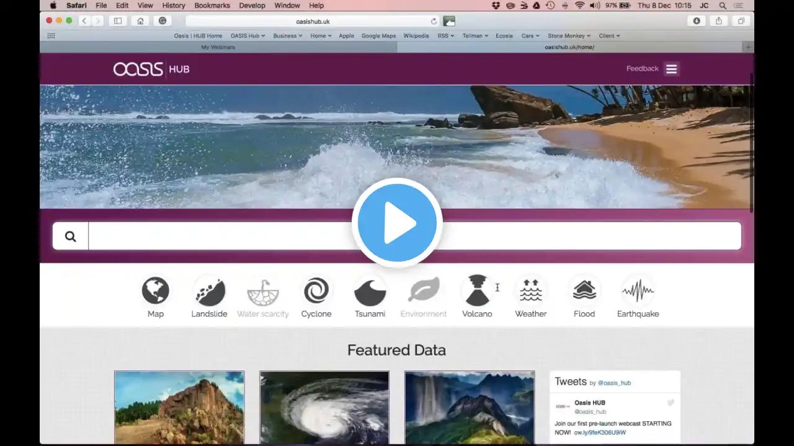Reload the page in the address bar
The height and width of the screenshot is (446, 794).
tap(434, 21)
